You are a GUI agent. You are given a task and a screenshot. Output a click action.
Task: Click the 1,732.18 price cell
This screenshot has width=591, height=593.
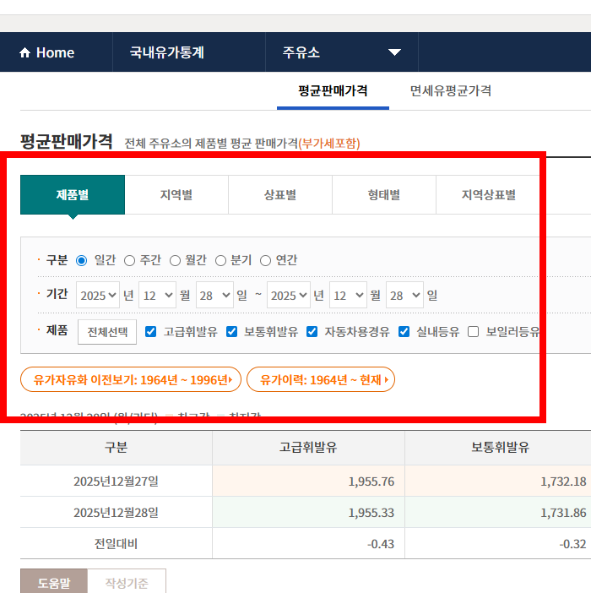[x=498, y=481]
